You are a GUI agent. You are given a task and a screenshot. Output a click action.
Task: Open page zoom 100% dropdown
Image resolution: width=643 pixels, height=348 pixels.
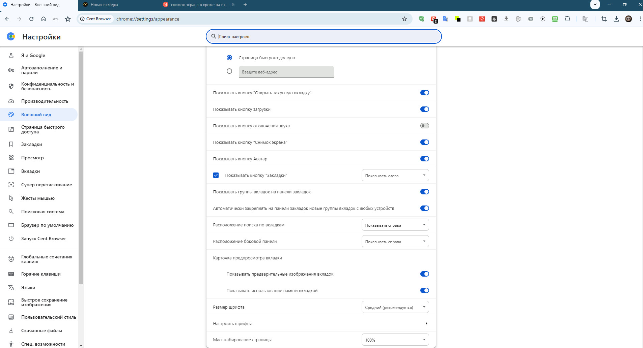coord(395,340)
